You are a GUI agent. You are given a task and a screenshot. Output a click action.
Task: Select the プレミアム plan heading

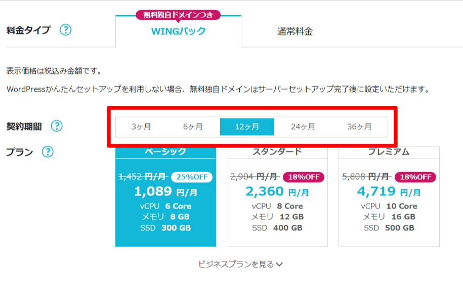tap(389, 152)
